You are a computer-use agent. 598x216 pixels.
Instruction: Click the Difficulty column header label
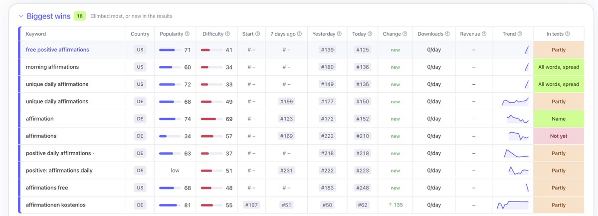[x=213, y=34]
